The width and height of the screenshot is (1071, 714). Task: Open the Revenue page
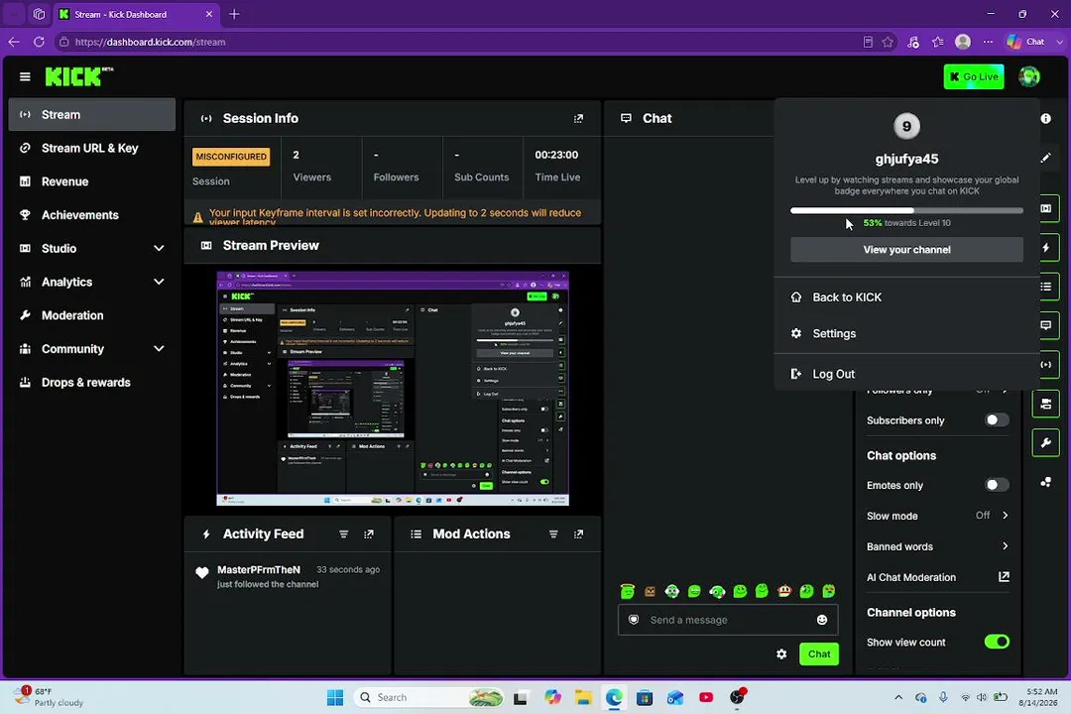pyautogui.click(x=92, y=181)
